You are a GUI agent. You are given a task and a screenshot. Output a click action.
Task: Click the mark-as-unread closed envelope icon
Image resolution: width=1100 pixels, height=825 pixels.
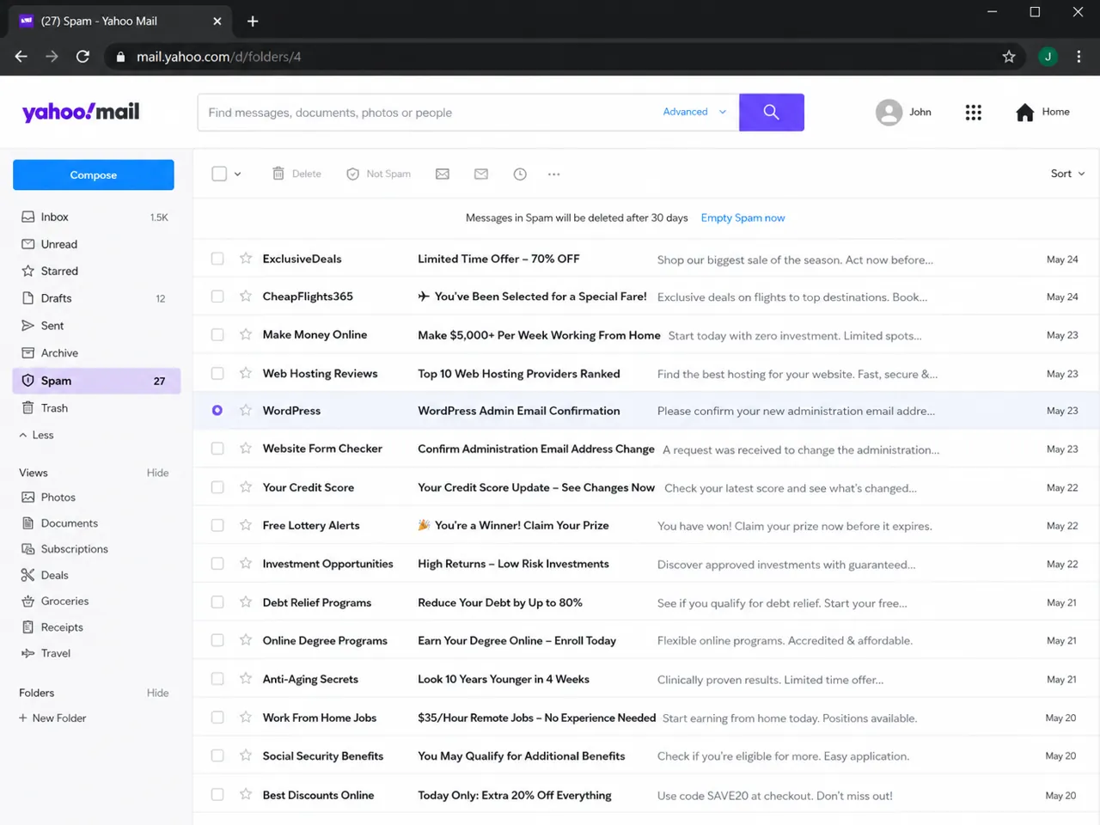coord(481,174)
